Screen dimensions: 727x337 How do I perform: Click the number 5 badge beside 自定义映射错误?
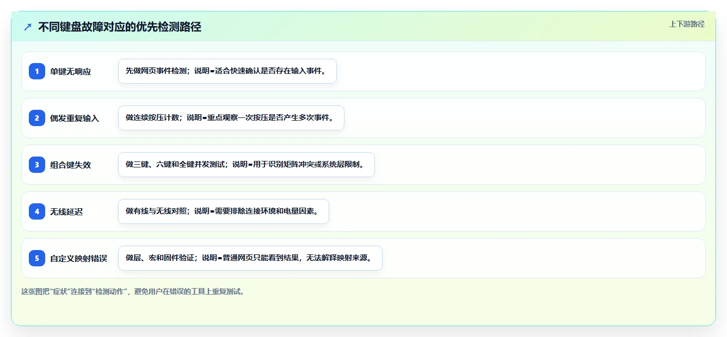coord(37,258)
